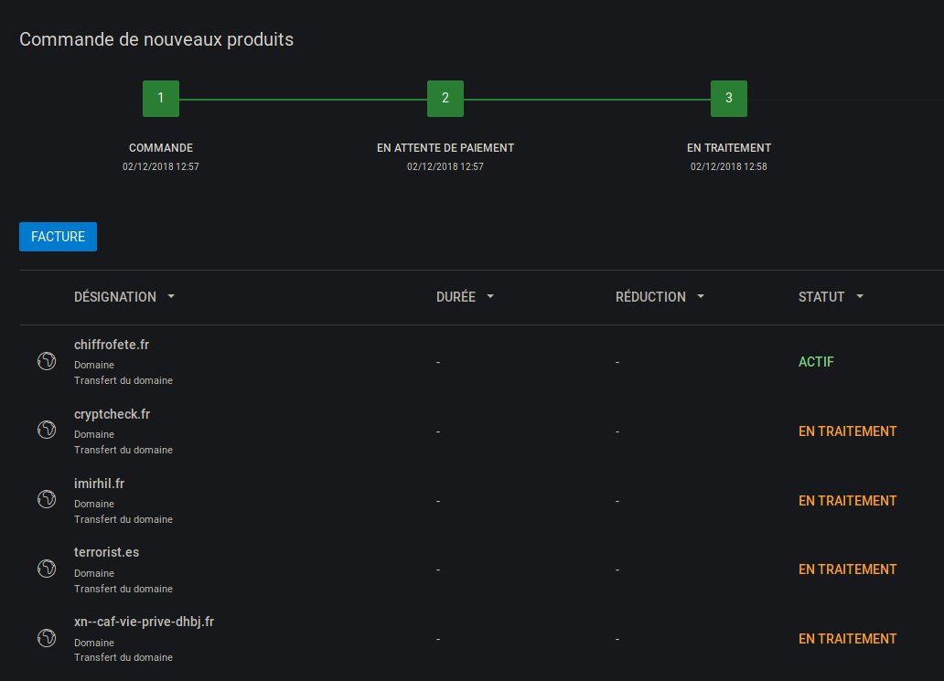Viewport: 944px width, 681px height.
Task: Select step 3 En traitement marker
Action: (729, 99)
